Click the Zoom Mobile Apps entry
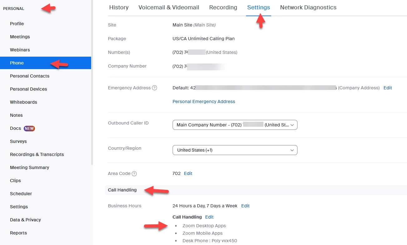This screenshot has width=407, height=245. click(203, 233)
